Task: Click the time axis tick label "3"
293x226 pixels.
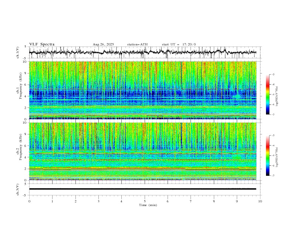Action: coord(98,201)
